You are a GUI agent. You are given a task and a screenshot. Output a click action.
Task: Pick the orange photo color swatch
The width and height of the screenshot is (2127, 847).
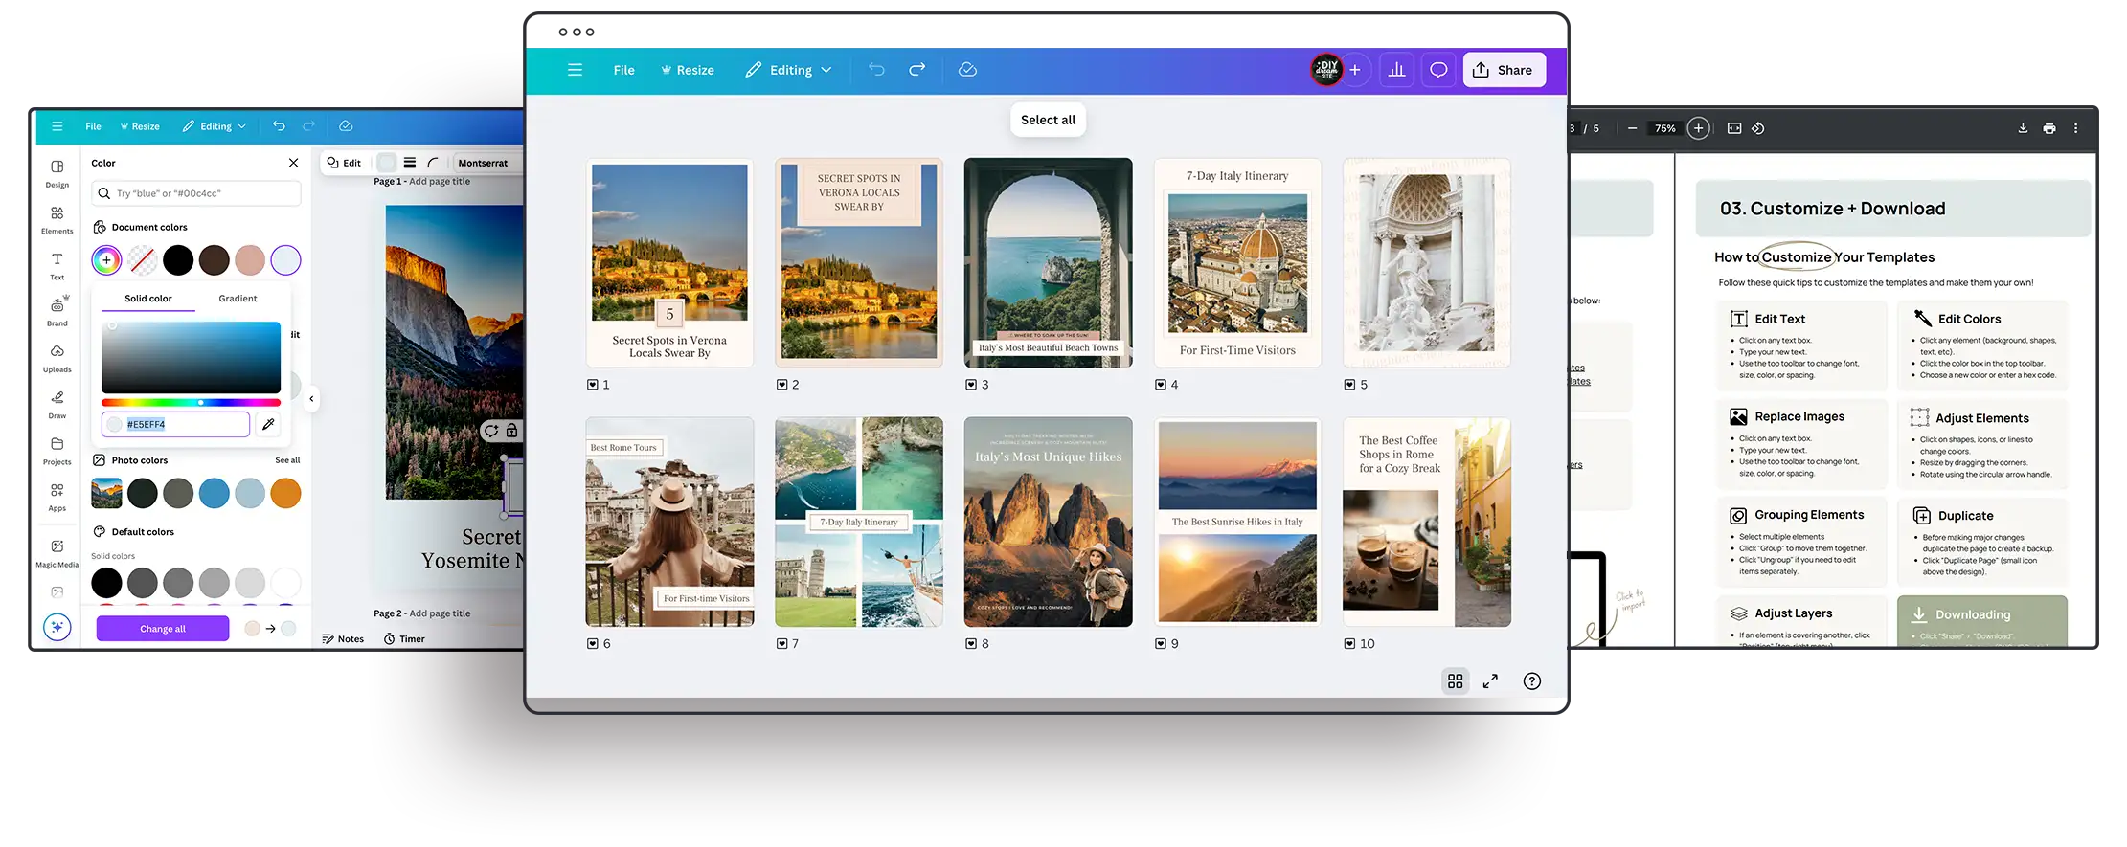(x=285, y=493)
